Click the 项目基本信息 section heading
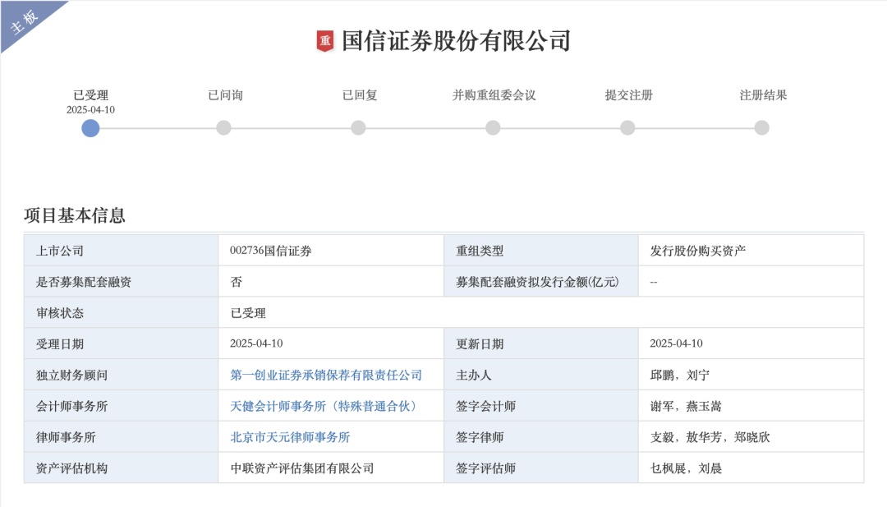The height and width of the screenshot is (507, 887). pos(75,215)
